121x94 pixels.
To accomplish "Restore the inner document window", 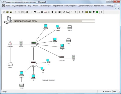I will tap(115, 9).
